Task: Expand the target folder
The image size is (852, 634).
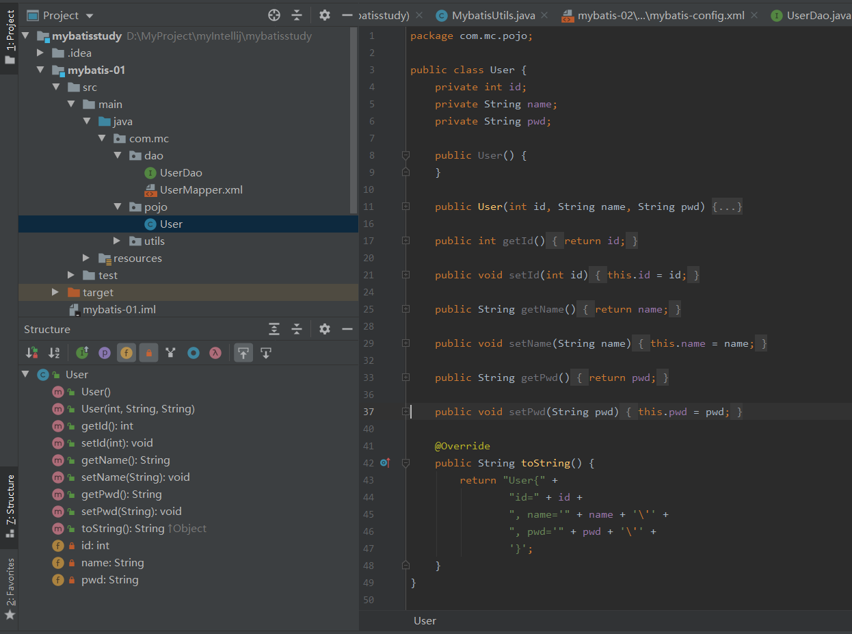Action: click(x=56, y=292)
